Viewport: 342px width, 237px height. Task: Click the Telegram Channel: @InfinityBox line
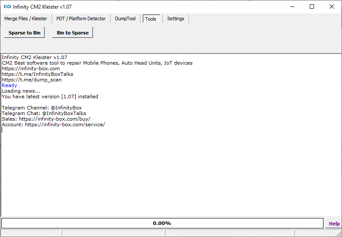[42, 108]
